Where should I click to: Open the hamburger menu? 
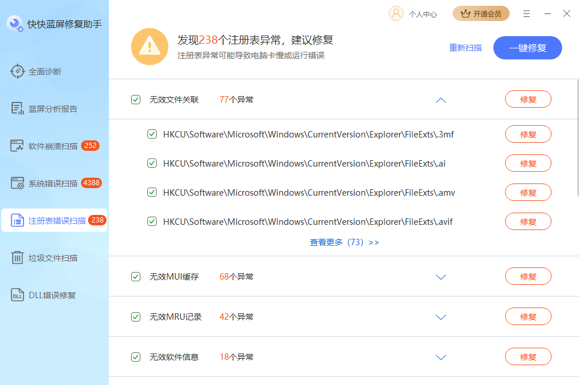[x=526, y=13]
